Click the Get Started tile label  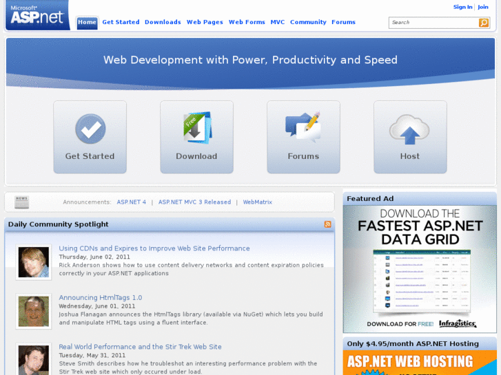[90, 156]
